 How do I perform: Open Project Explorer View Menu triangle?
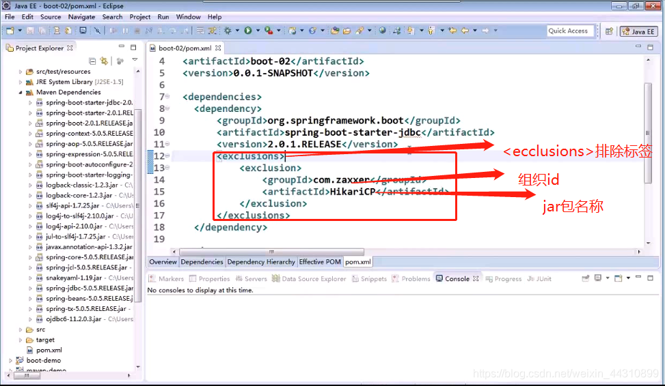[x=135, y=60]
